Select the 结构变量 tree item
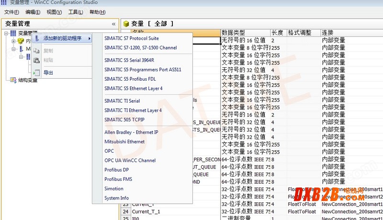The height and width of the screenshot is (220, 383). tap(28, 80)
